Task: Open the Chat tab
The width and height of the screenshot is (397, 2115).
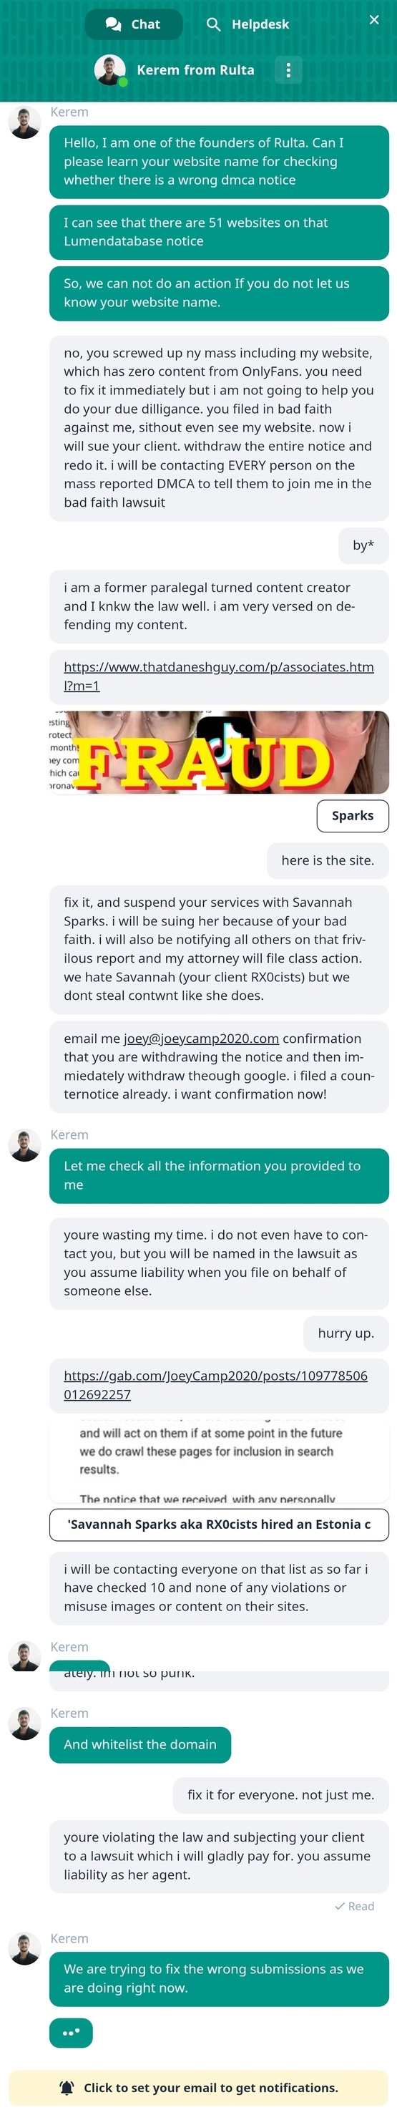Action: point(134,24)
